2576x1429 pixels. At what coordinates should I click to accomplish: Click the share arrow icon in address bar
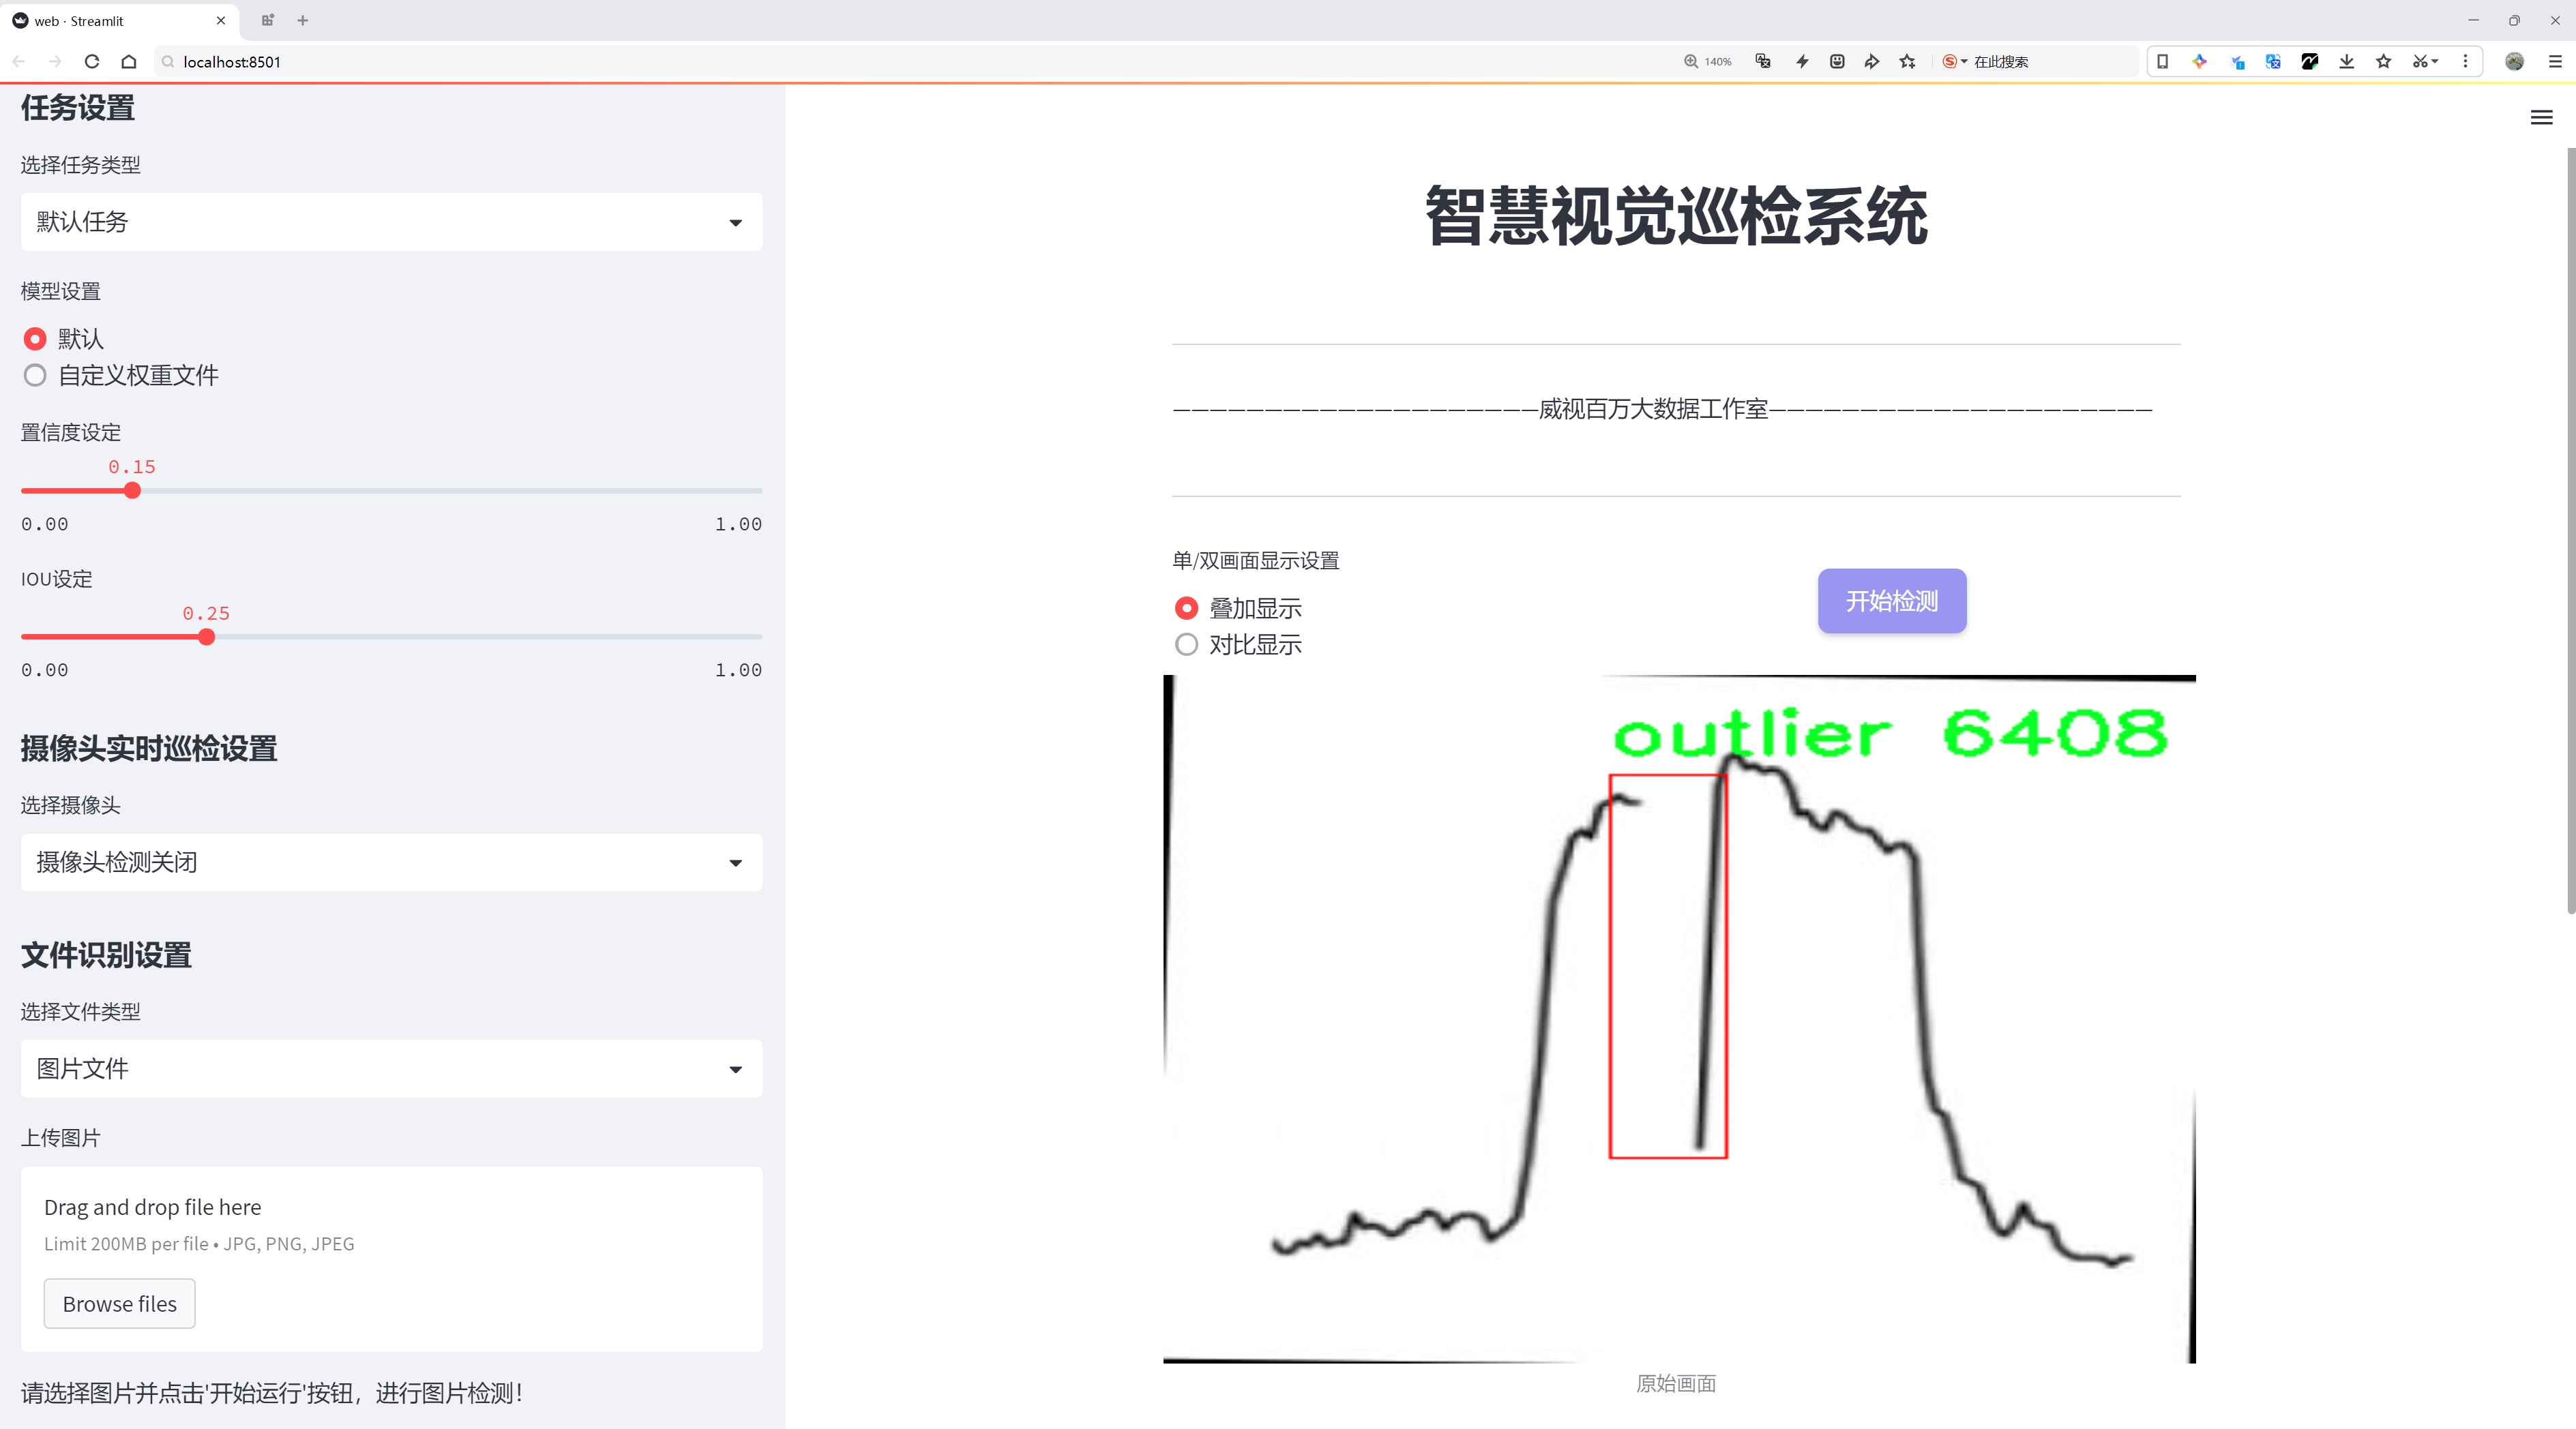tap(1872, 62)
